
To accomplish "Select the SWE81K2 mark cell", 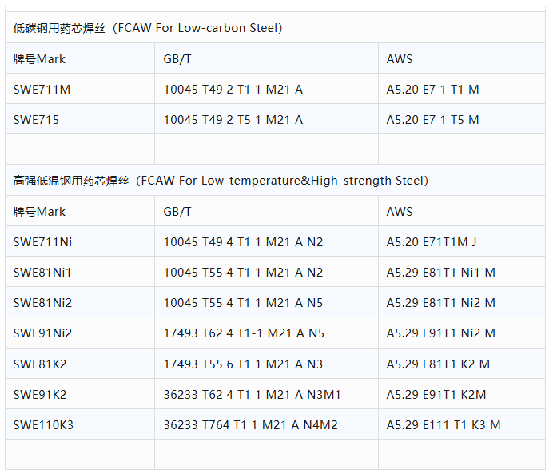I will 40,364.
